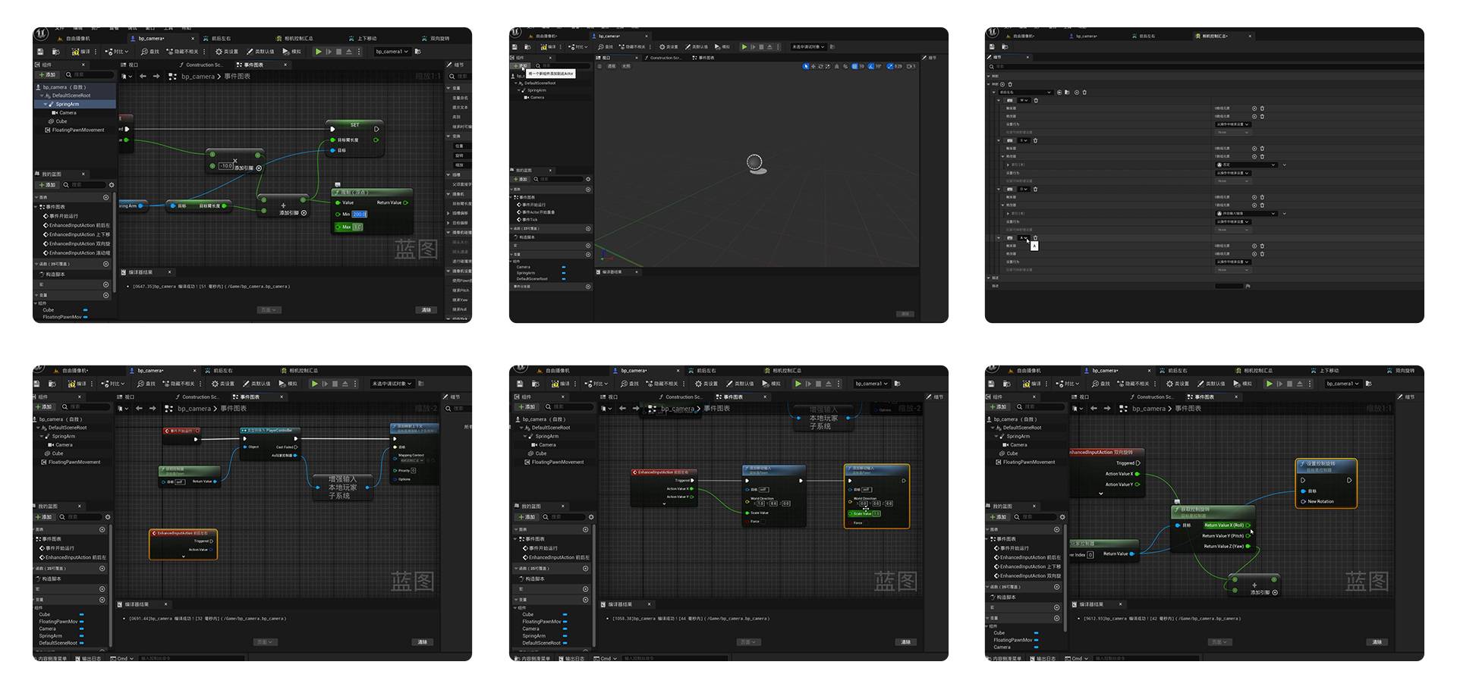Click 模拟 simulate button in SET-node screenshot

(x=291, y=52)
